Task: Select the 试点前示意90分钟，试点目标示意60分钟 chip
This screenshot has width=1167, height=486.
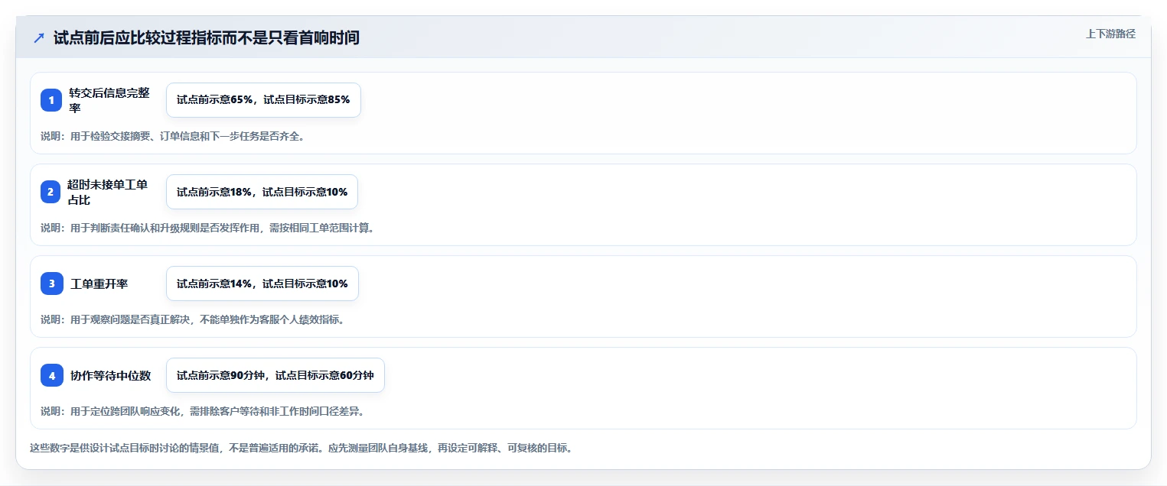Action: 275,375
